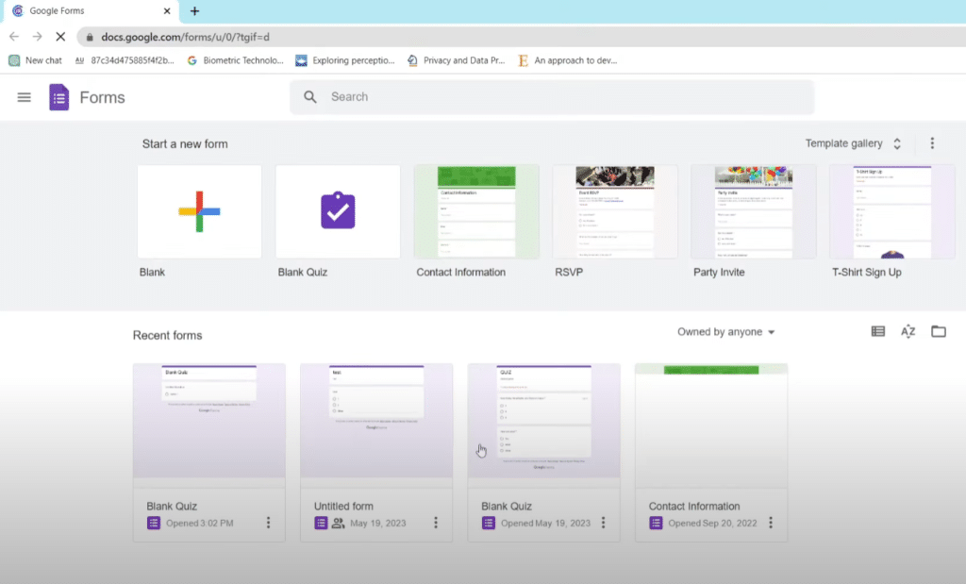966x584 pixels.
Task: Open the Privacy and Data Pr bookmark
Action: point(456,60)
